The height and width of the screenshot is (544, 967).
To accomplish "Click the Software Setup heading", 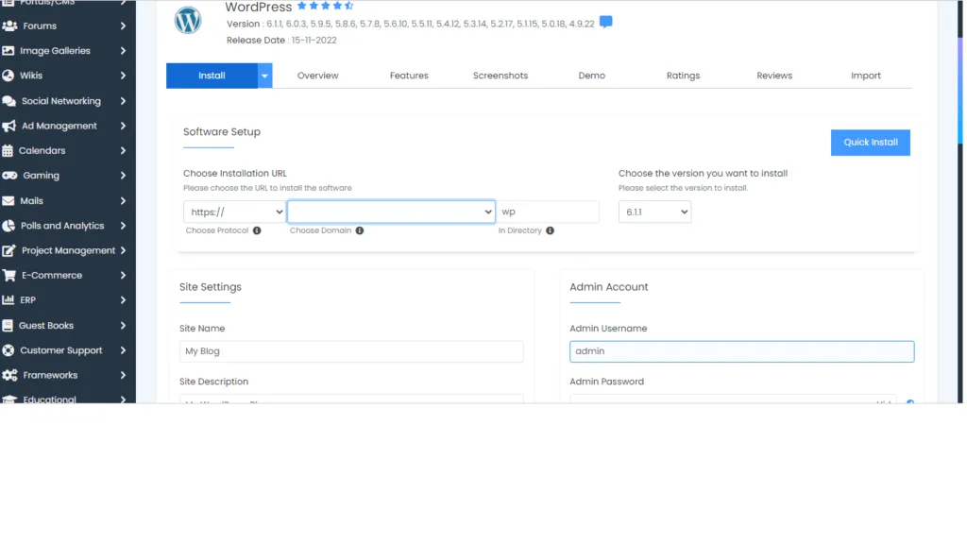I will [x=221, y=132].
